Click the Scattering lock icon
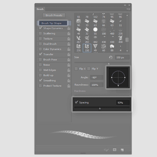This screenshot has width=157, height=157. tap(69, 33)
